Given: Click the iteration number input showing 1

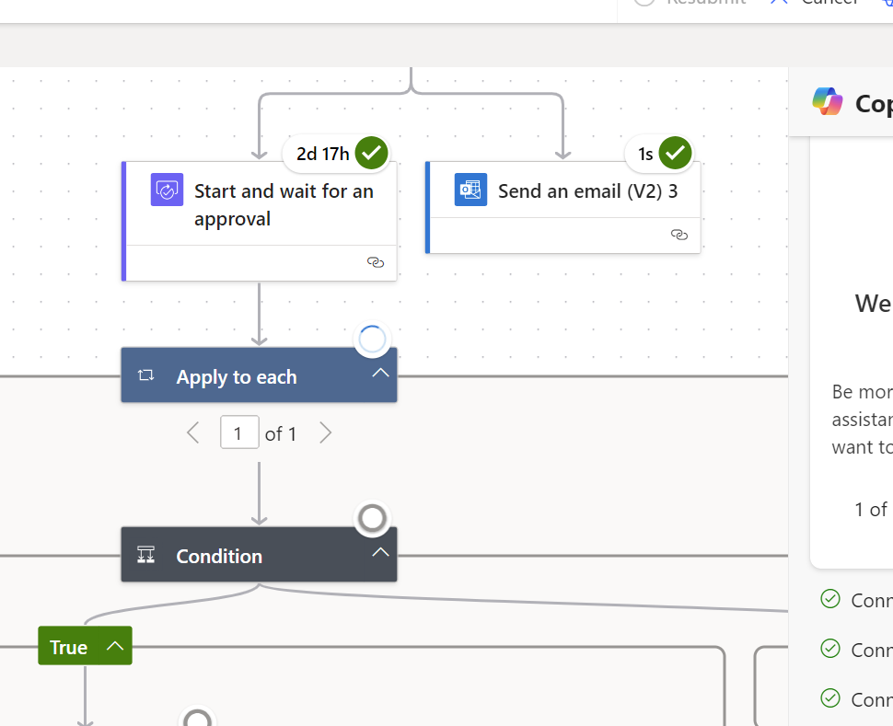Looking at the screenshot, I should [239, 432].
